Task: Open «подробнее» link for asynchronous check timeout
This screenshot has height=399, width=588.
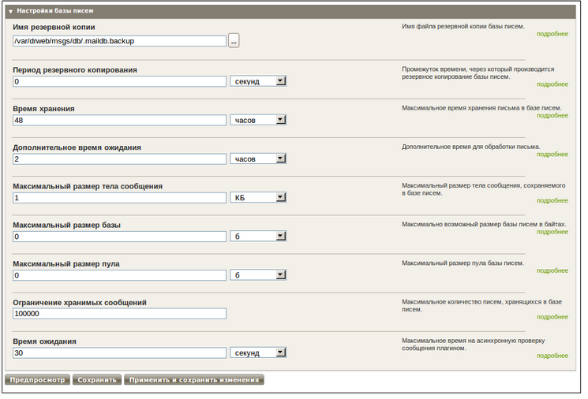Action: coord(552,356)
